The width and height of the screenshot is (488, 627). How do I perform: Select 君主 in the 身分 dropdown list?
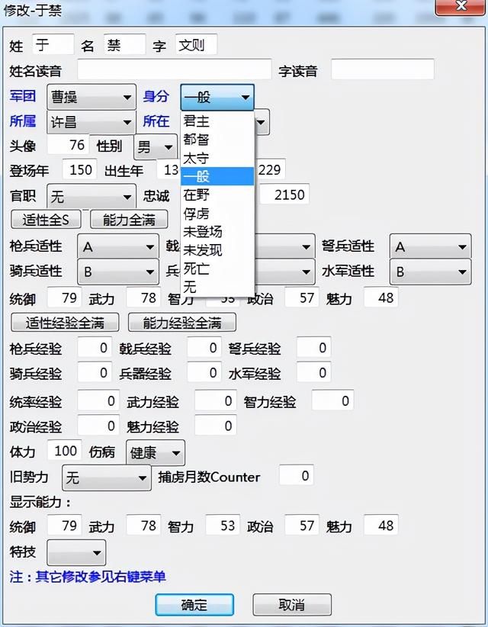tap(217, 121)
